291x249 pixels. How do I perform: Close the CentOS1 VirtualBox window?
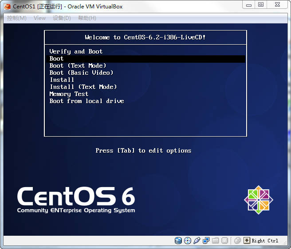pos(277,5)
